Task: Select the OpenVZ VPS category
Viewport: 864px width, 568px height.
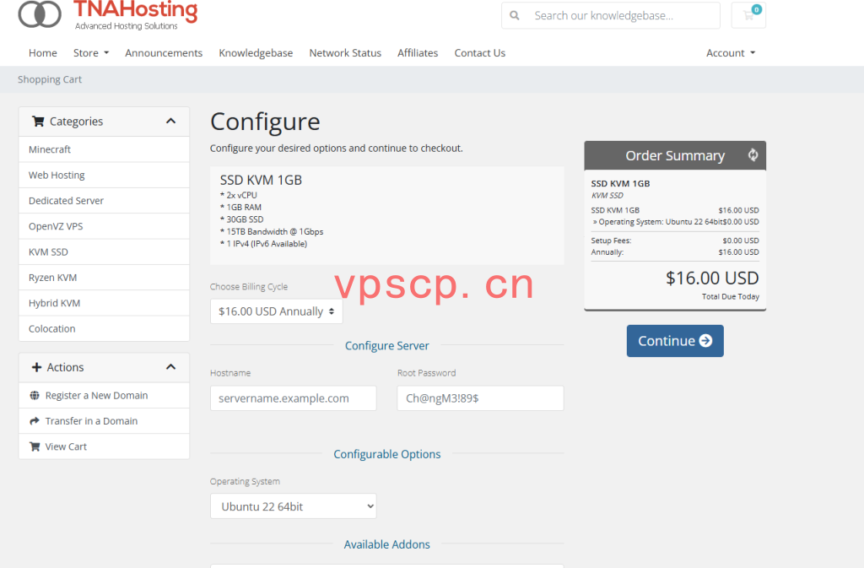Action: (104, 226)
